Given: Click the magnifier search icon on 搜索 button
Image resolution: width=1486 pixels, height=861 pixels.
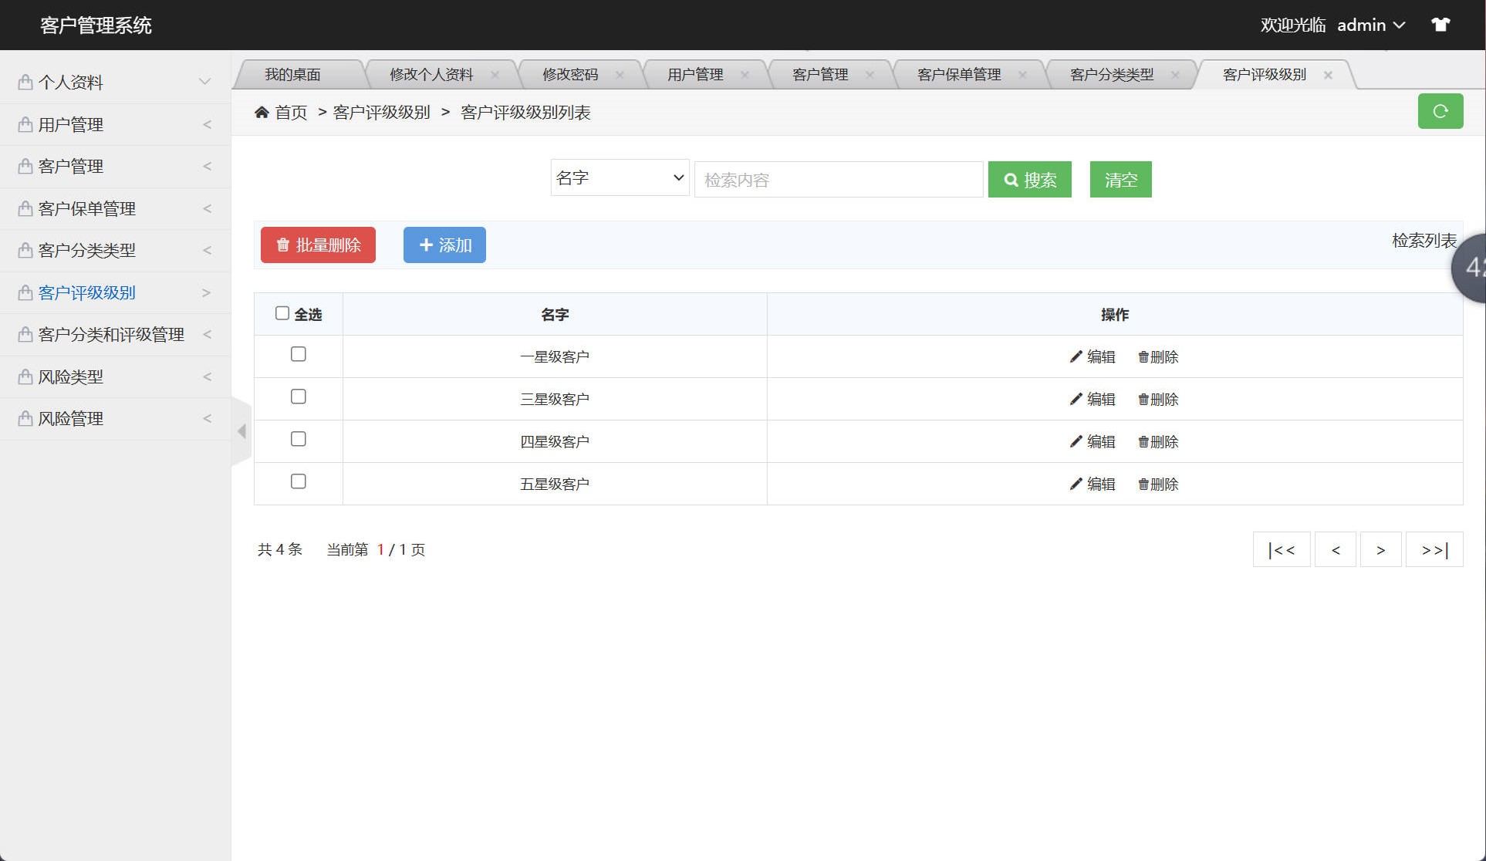Looking at the screenshot, I should (1011, 179).
